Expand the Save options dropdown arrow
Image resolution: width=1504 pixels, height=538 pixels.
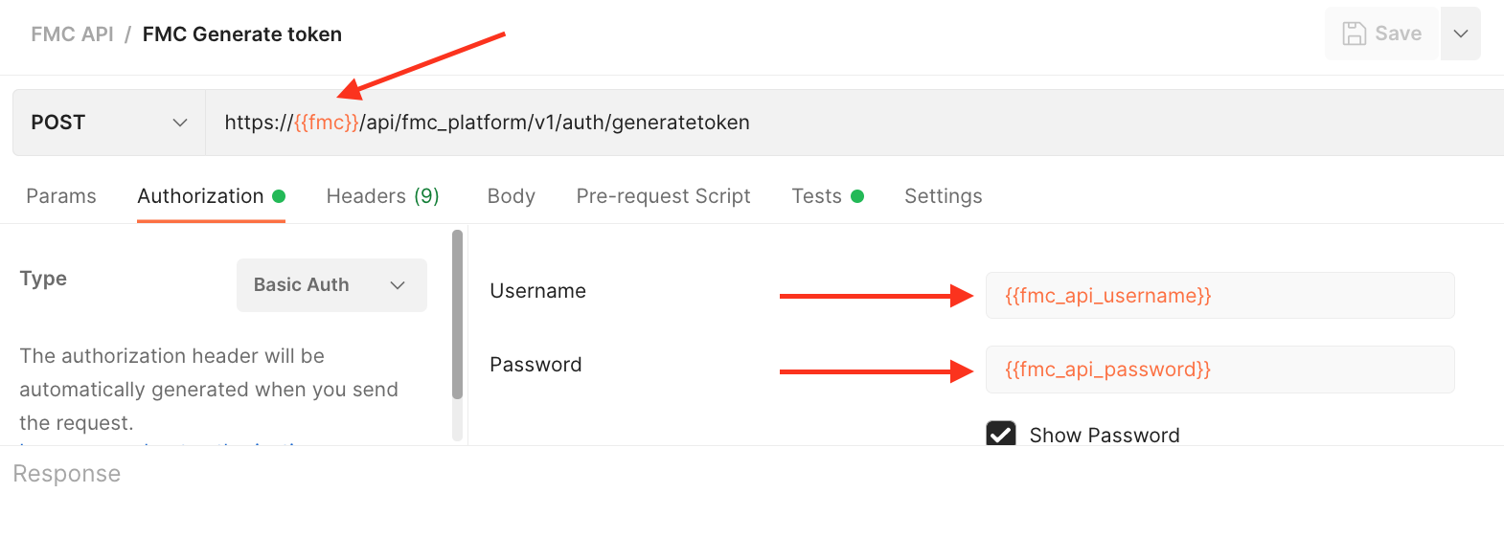click(x=1461, y=34)
